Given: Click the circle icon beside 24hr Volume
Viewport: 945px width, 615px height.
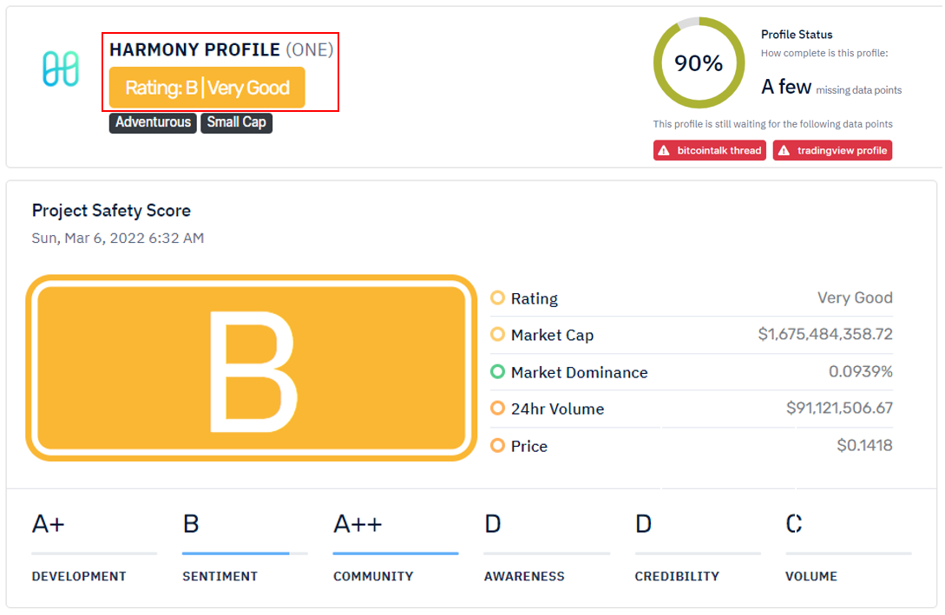Looking at the screenshot, I should click(x=497, y=409).
